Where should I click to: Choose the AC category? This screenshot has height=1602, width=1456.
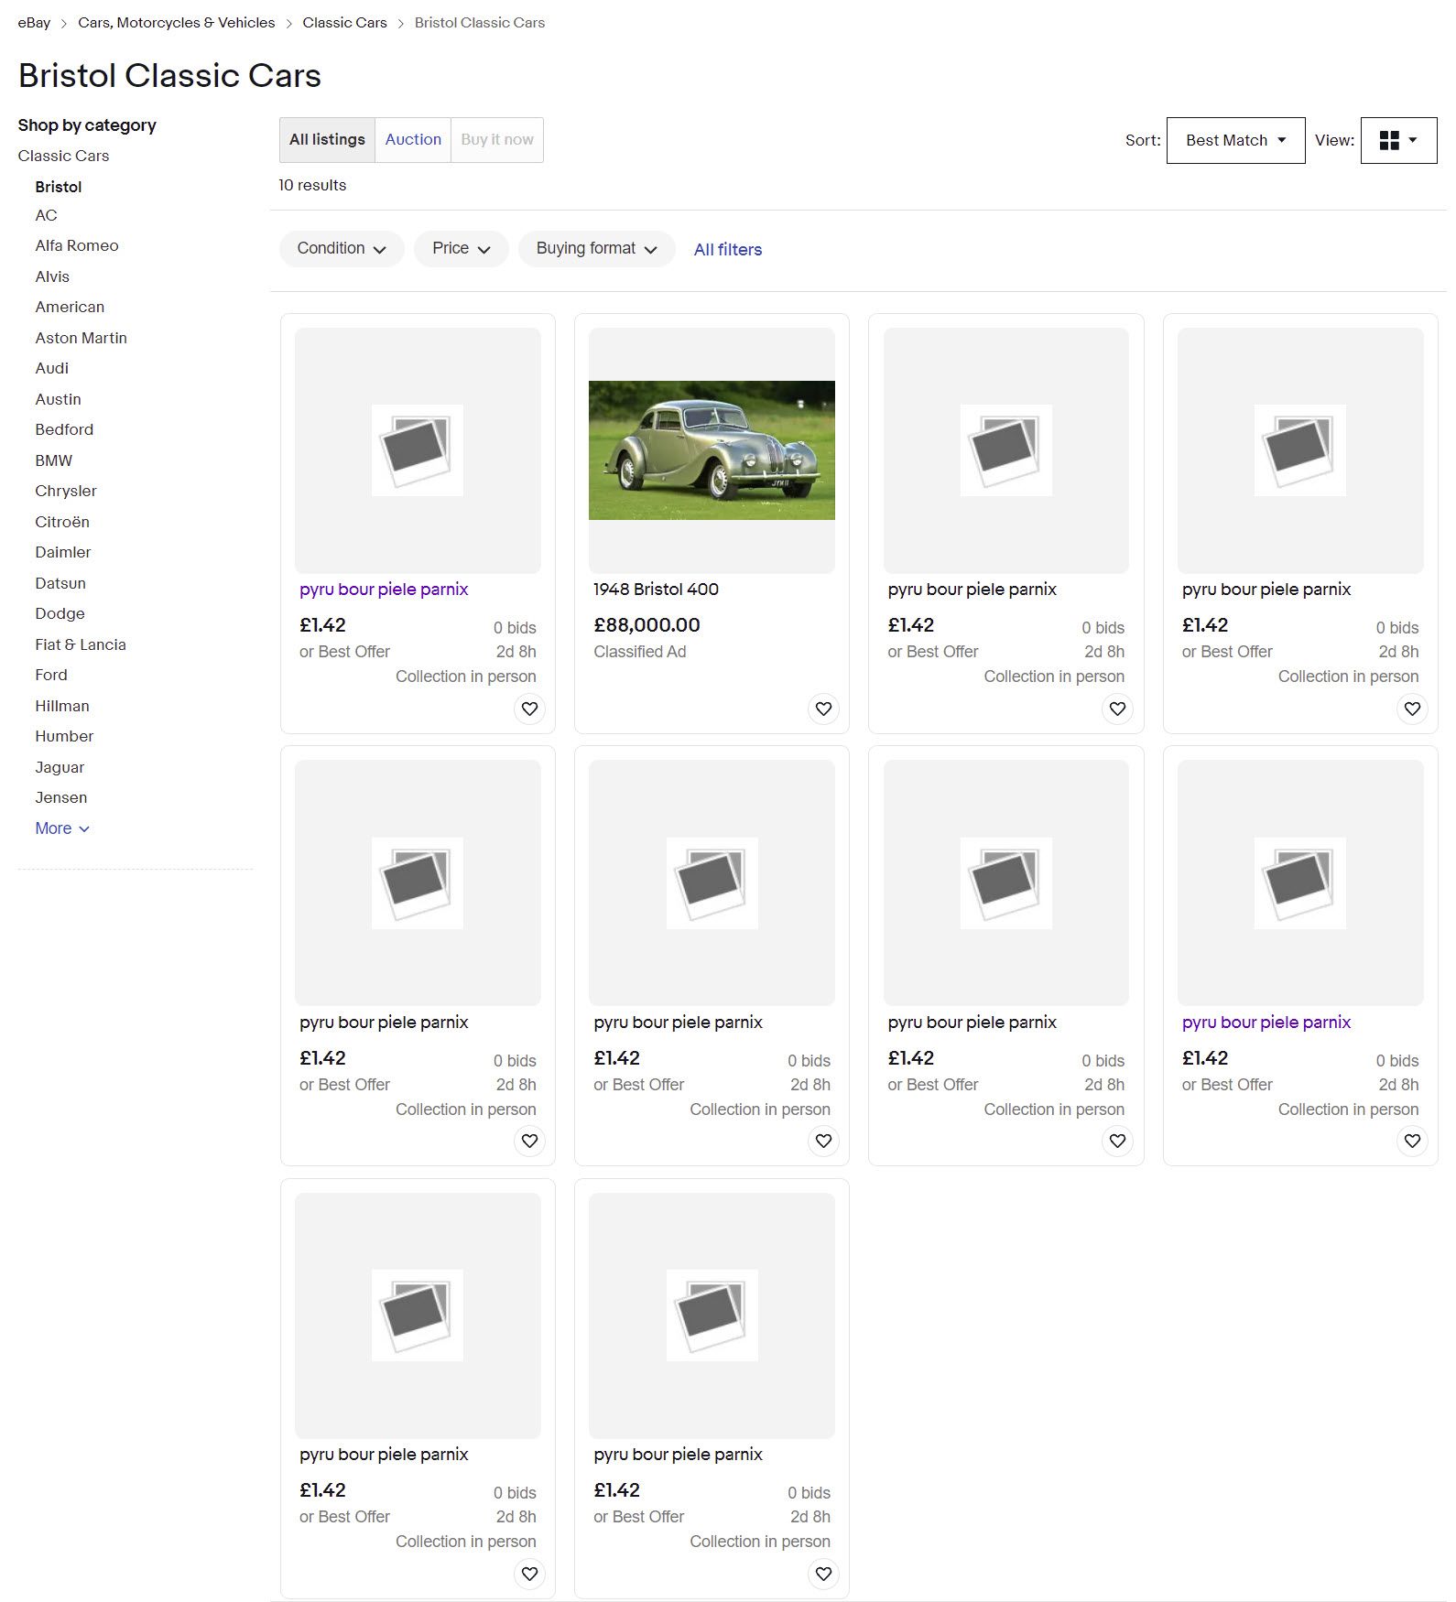click(x=46, y=215)
